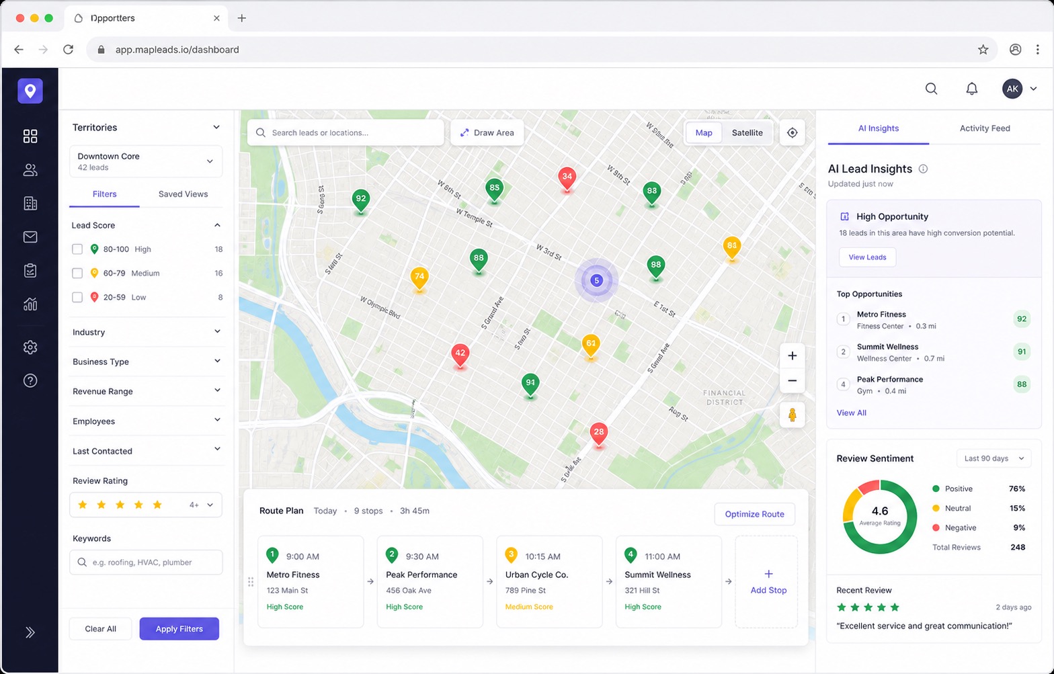Zoom in the map with plus button
The image size is (1054, 674).
[x=792, y=355]
